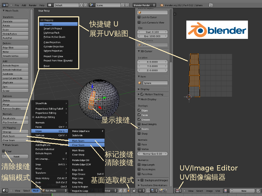Open the Render menu in top bar
Screen dimensions: 262x196
(x=32, y=5)
